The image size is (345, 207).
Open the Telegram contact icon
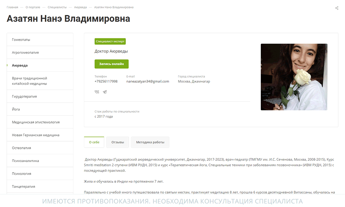click(x=105, y=92)
